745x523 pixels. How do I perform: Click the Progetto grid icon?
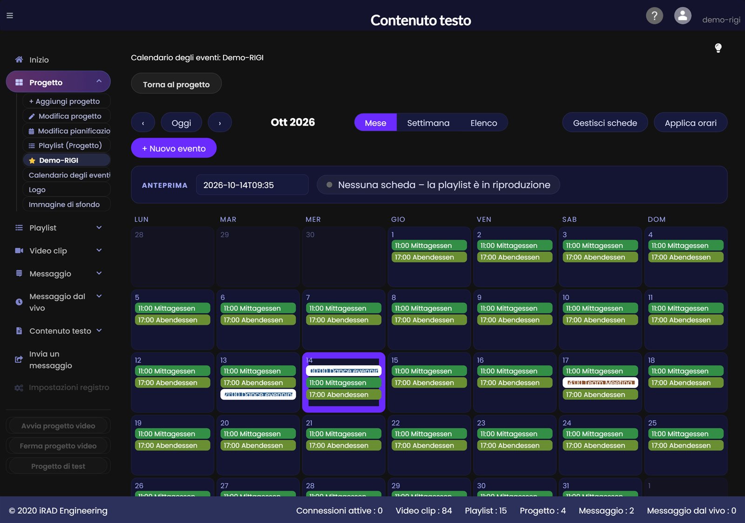click(19, 82)
